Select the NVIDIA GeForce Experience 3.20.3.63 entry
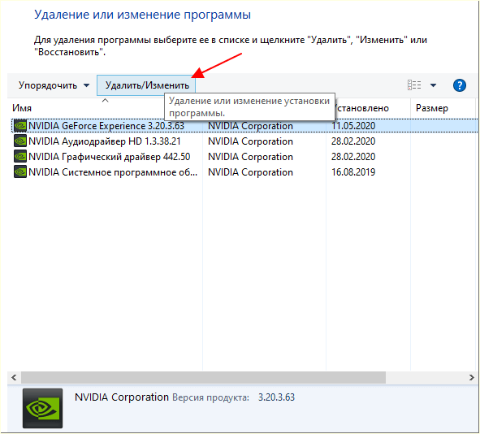The width and height of the screenshot is (480, 434). pos(244,126)
